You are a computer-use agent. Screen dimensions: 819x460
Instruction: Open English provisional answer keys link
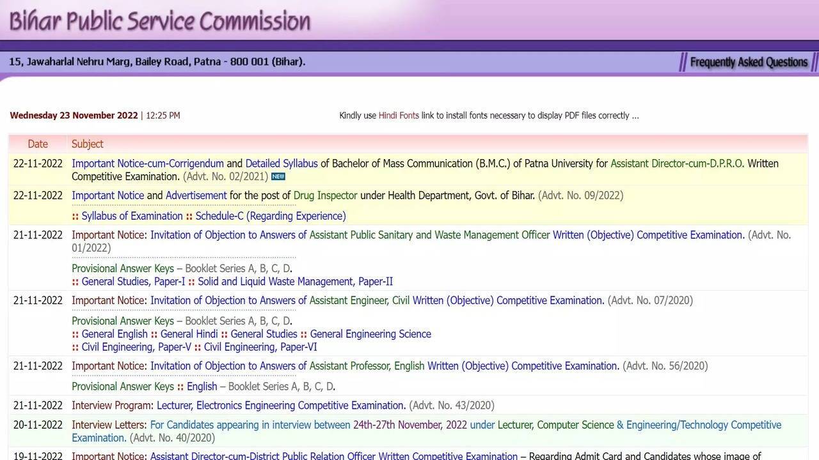(x=202, y=387)
